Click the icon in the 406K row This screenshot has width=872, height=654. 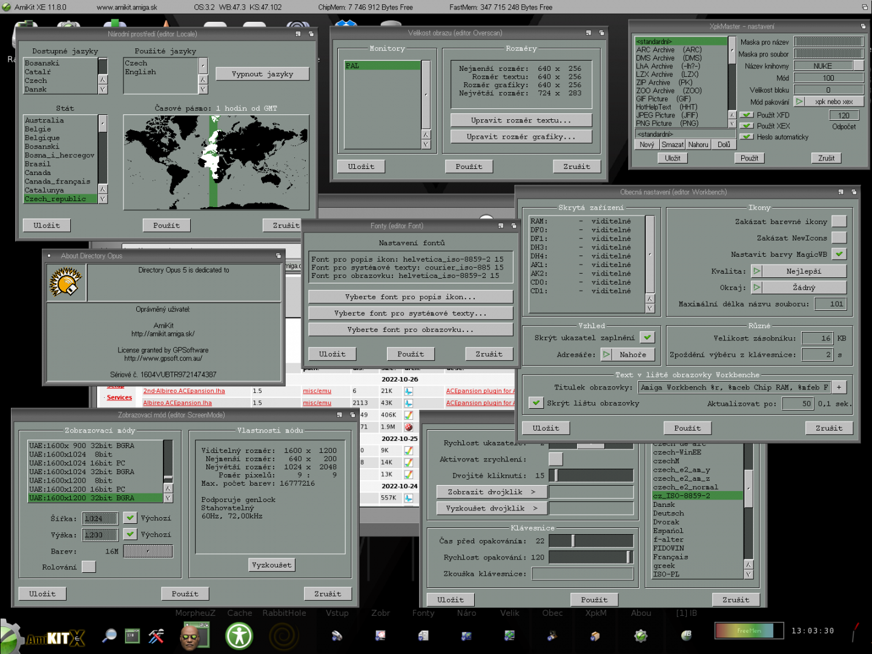[x=409, y=415]
